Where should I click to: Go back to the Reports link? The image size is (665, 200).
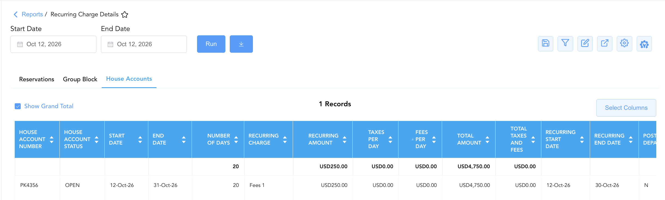[32, 14]
